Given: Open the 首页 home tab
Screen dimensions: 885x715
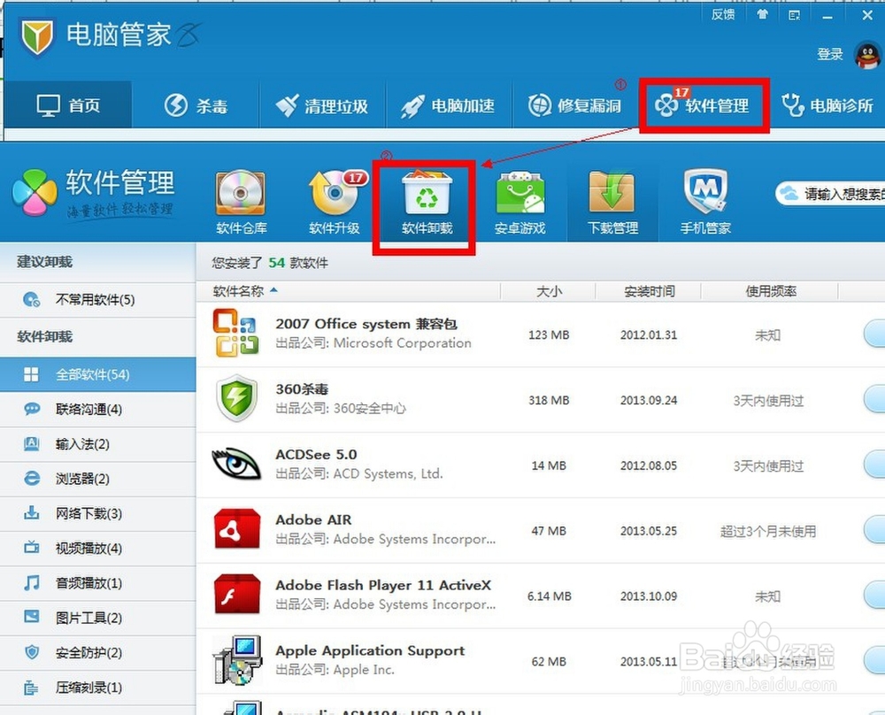Looking at the screenshot, I should point(68,105).
